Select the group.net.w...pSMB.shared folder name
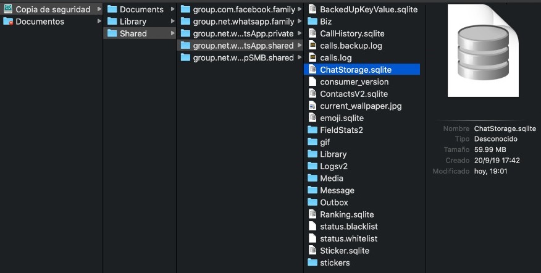 (243, 57)
